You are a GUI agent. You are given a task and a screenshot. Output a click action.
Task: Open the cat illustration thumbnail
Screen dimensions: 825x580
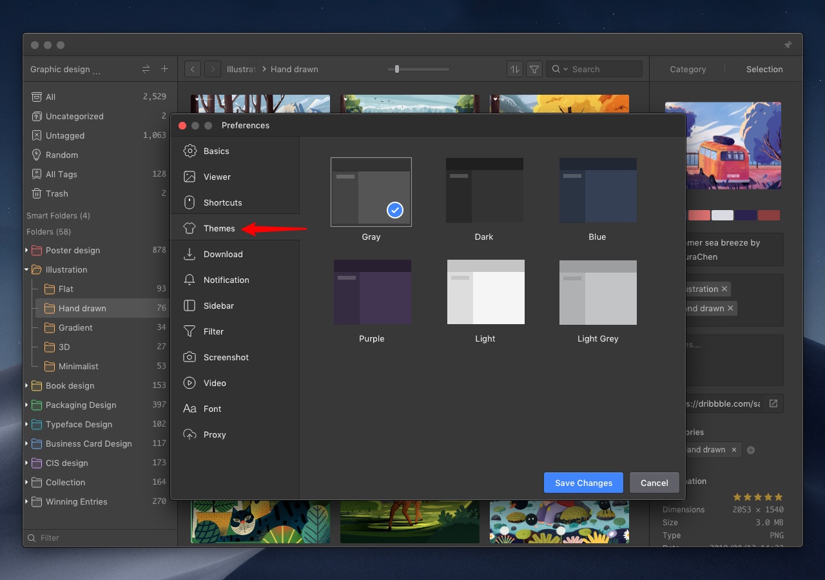tap(260, 521)
